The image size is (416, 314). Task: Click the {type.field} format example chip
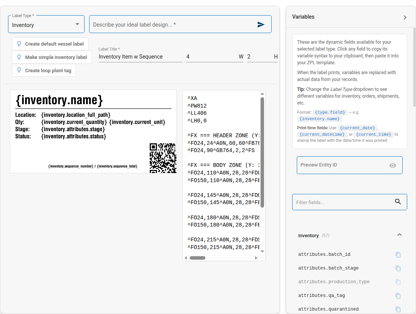pos(330,112)
